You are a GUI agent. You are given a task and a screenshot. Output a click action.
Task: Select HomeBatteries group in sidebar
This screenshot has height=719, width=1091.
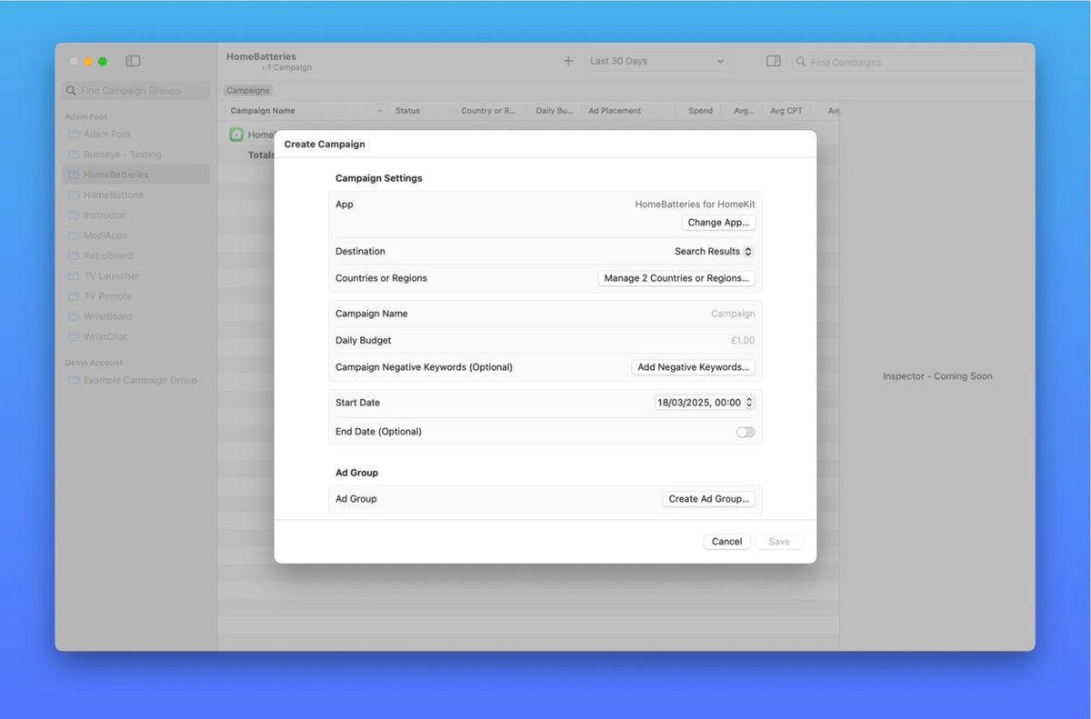pos(135,175)
